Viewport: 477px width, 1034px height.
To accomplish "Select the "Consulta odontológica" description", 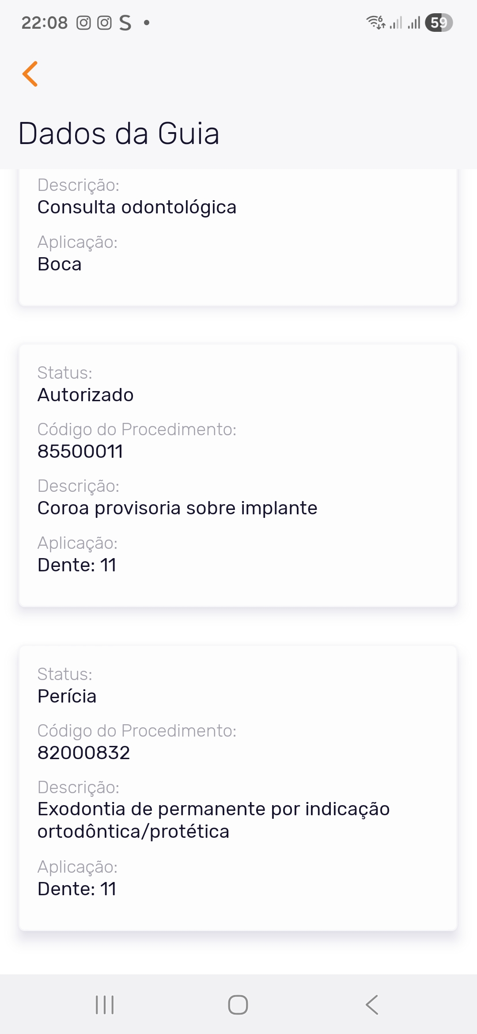I will click(137, 207).
